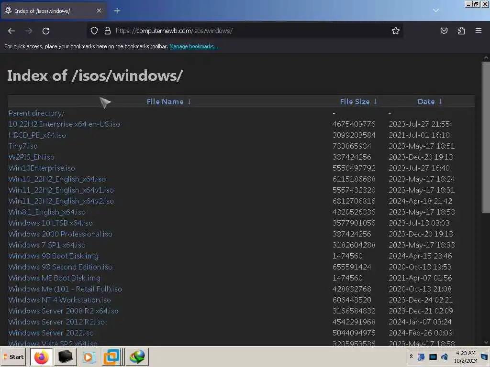Click Firefox in the taskbar
This screenshot has width=490, height=367.
pyautogui.click(x=42, y=356)
